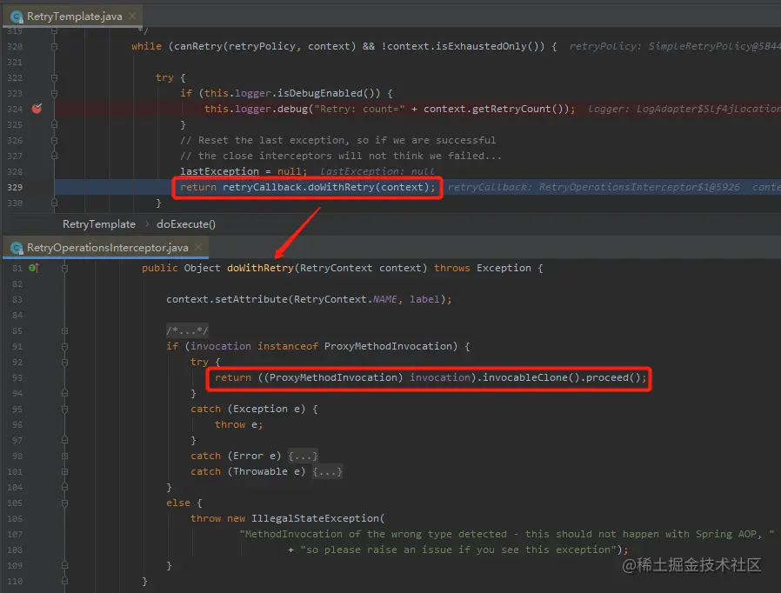This screenshot has width=781, height=593.
Task: Toggle the breakpoint on line 324
Action: [37, 109]
